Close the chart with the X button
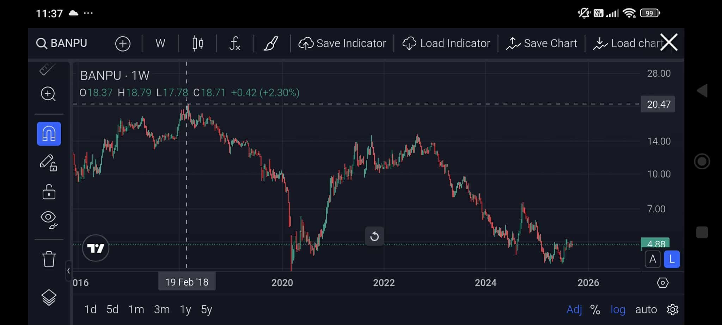 [669, 42]
